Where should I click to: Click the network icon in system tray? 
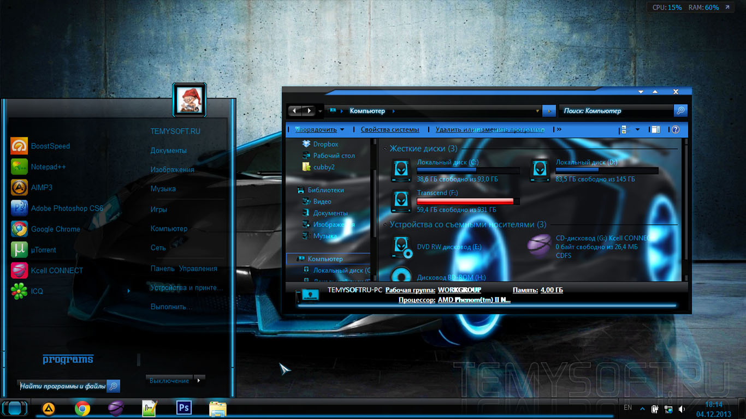668,409
